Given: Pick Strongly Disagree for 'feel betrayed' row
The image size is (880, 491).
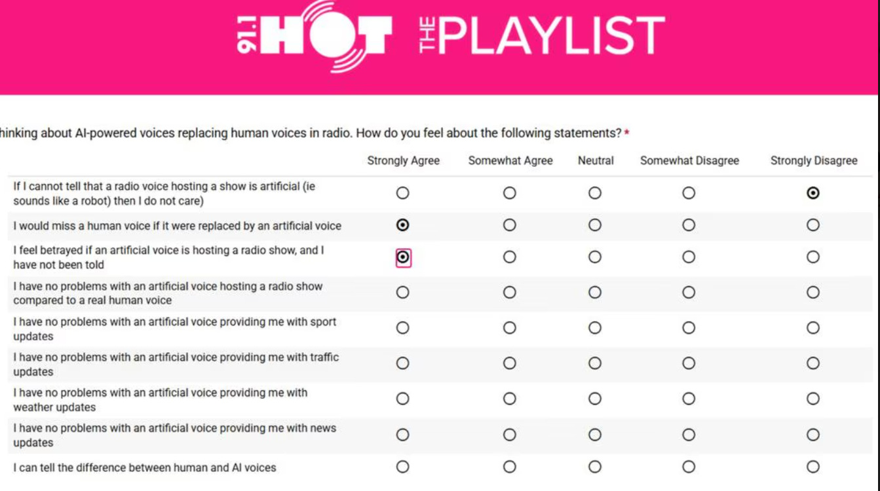Looking at the screenshot, I should [x=813, y=257].
